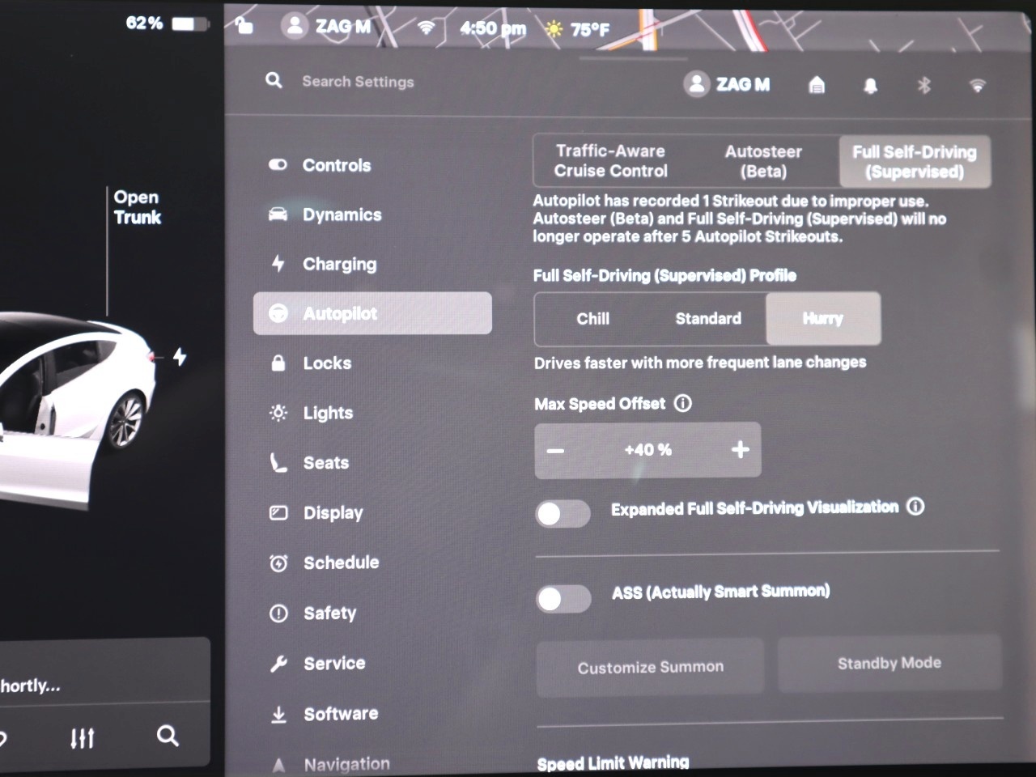Click the steering wheel icon beside Autopilot

(278, 313)
